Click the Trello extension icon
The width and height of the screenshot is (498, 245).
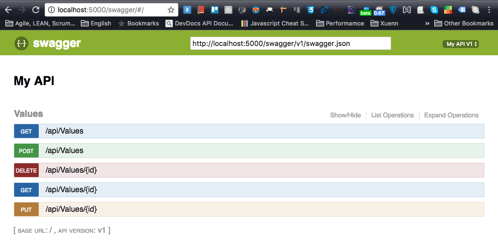(215, 10)
